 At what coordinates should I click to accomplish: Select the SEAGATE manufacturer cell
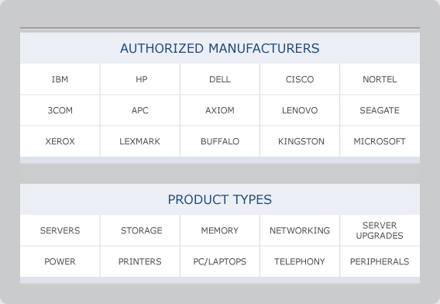(380, 110)
